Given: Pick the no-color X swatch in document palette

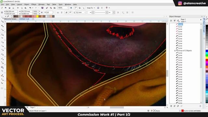Looking at the screenshot, I should coord(12,16).
